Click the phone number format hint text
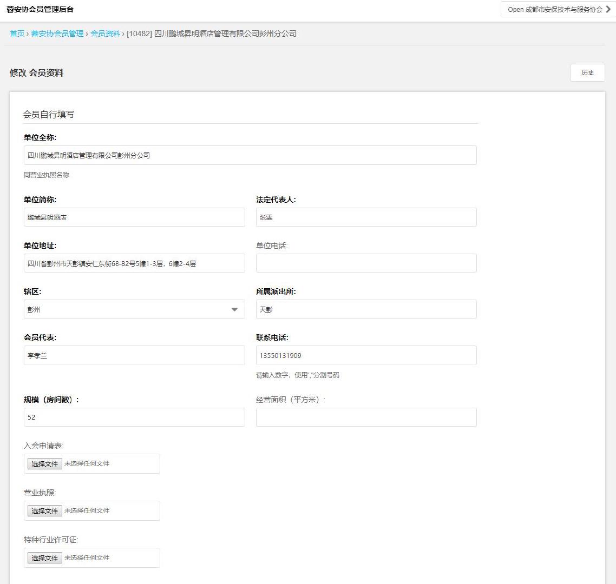 298,375
